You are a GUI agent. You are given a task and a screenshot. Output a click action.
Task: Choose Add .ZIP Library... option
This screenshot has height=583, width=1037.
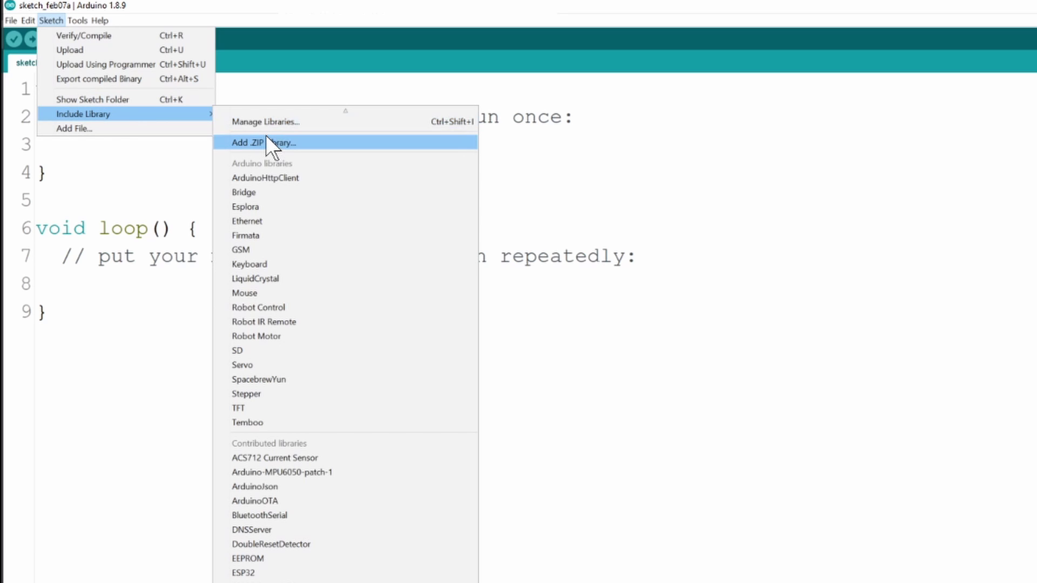tap(264, 143)
